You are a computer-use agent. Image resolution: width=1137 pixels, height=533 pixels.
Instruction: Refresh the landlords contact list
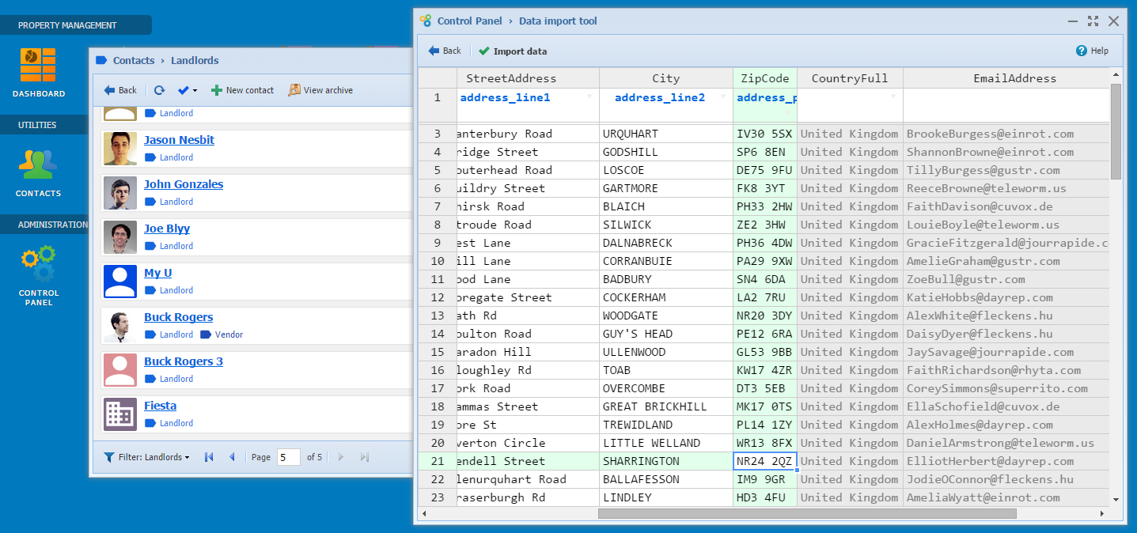click(x=159, y=90)
